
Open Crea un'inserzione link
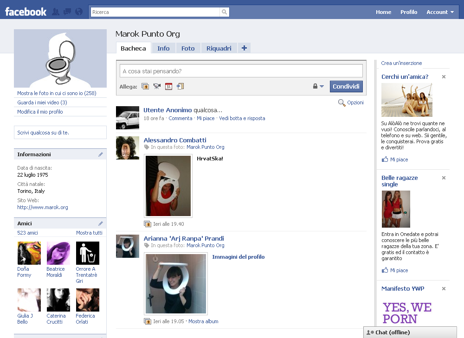(401, 63)
